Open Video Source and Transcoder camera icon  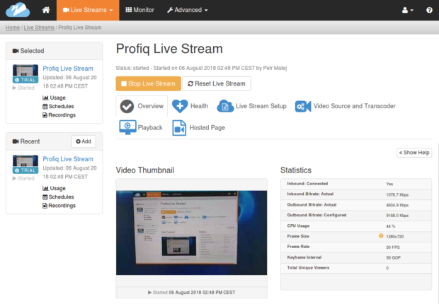coord(303,106)
